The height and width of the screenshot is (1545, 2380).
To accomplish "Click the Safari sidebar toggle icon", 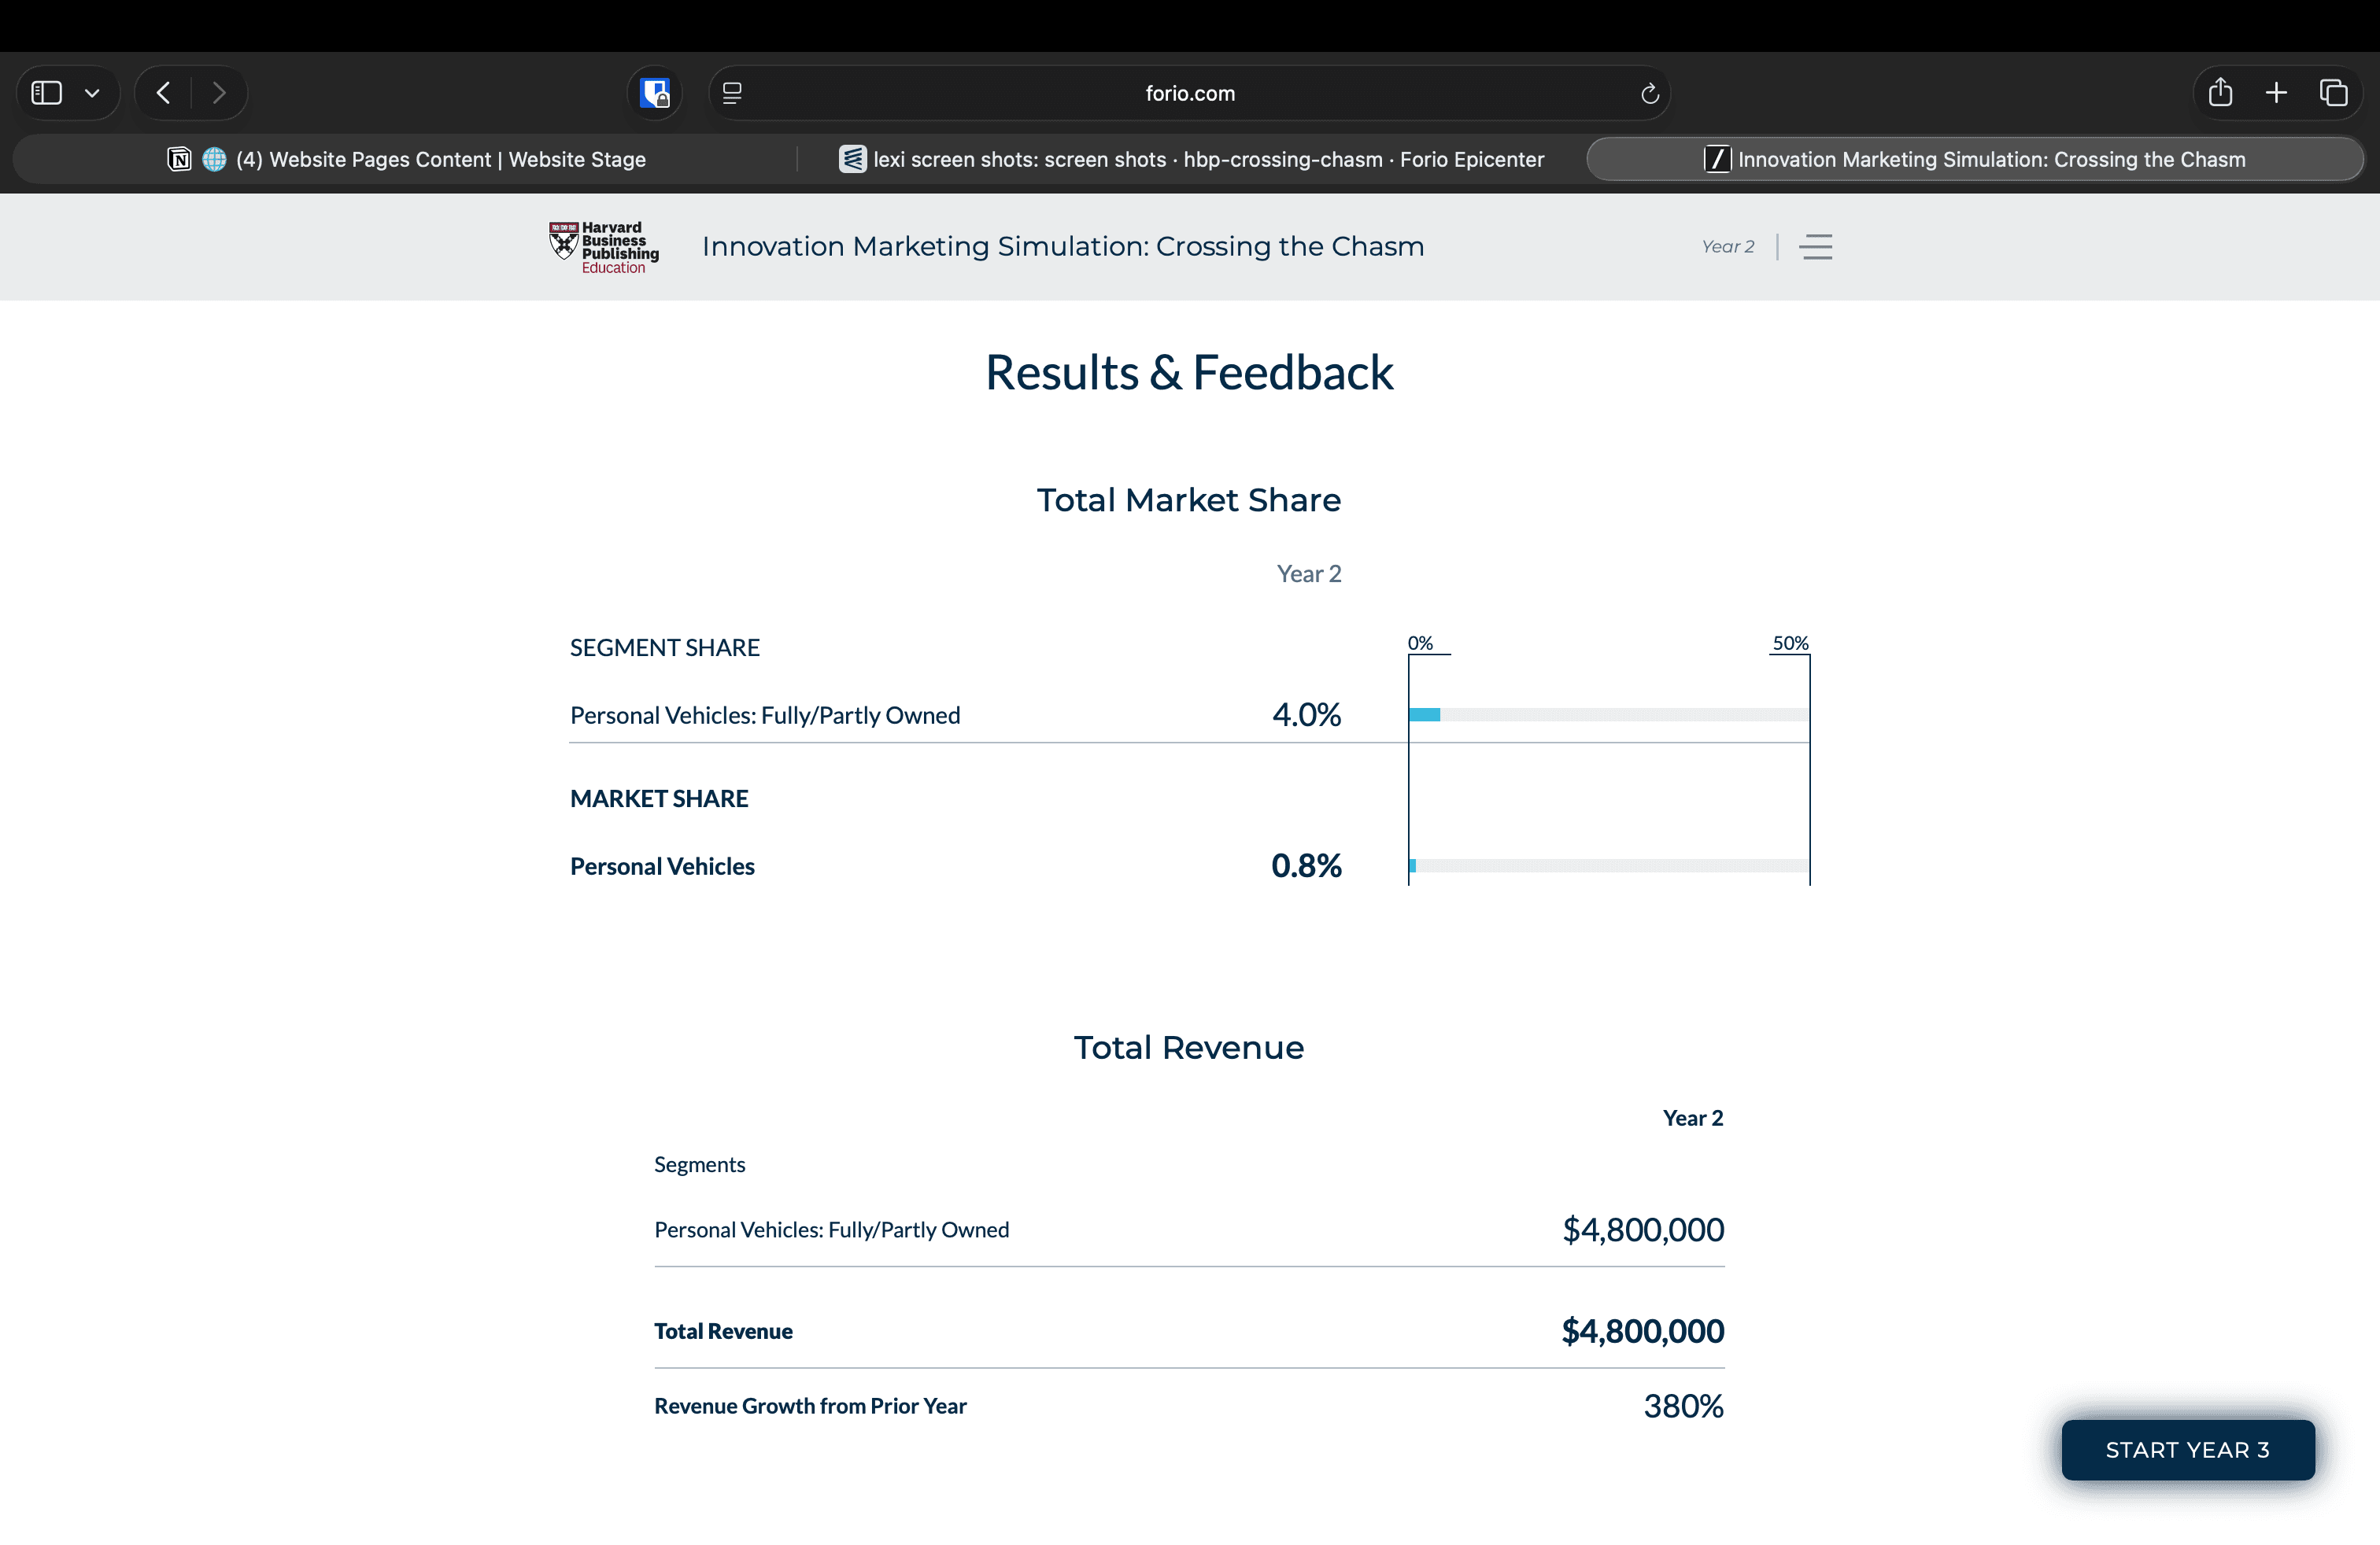I will click(47, 93).
